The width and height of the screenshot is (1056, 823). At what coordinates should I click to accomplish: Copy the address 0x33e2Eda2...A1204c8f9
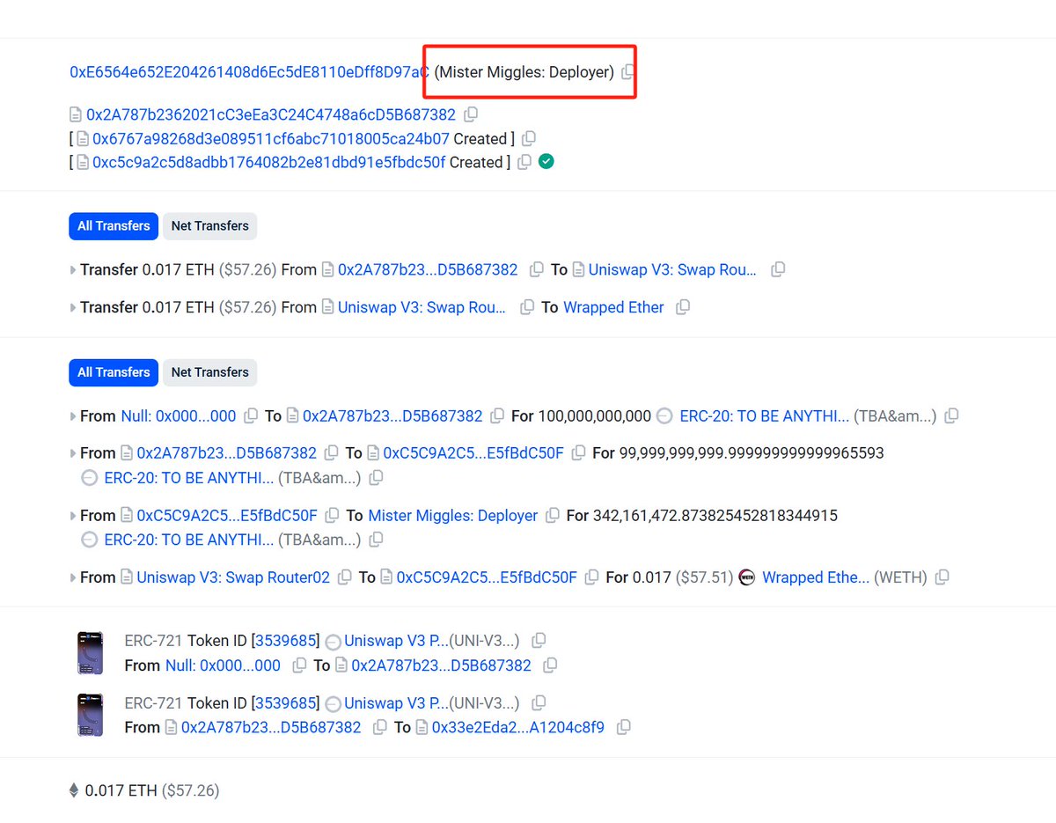coord(623,728)
